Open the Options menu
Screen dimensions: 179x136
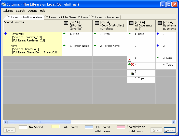click(x=32, y=11)
